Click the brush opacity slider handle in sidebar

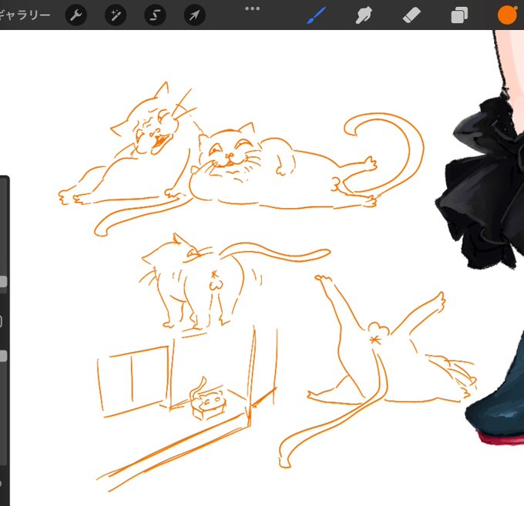tap(3, 356)
